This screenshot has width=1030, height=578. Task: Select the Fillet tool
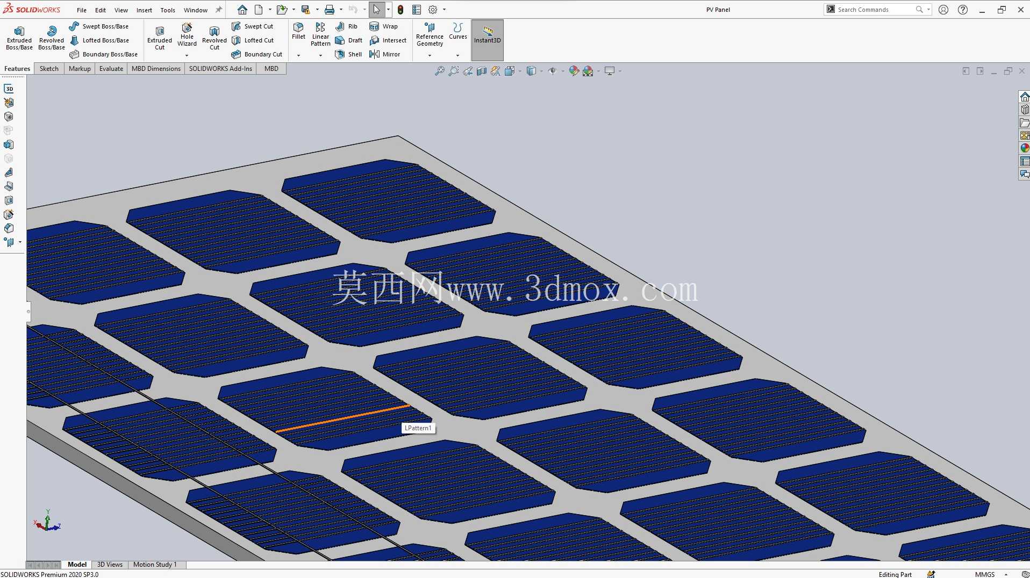298,31
